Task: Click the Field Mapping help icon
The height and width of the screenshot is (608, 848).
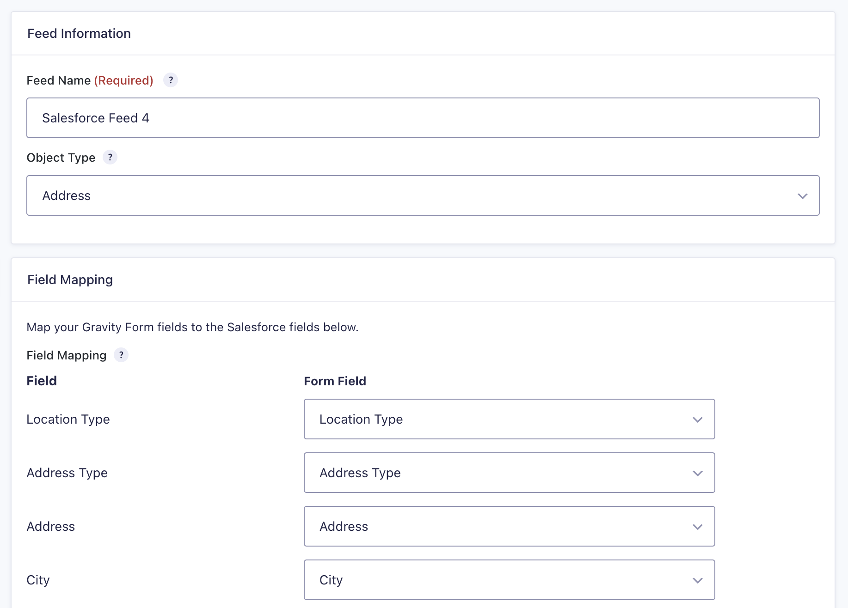Action: click(122, 355)
